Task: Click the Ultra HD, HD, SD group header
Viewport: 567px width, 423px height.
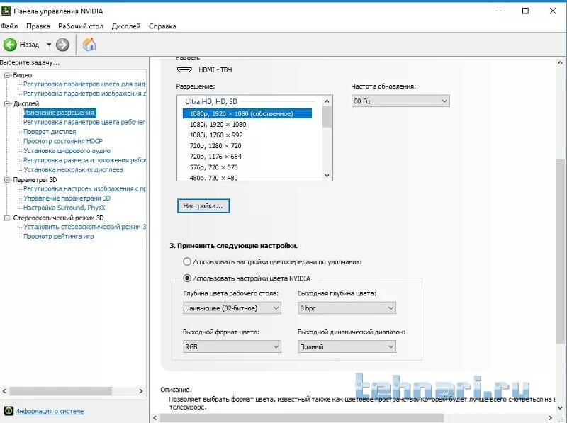Action: click(x=211, y=101)
